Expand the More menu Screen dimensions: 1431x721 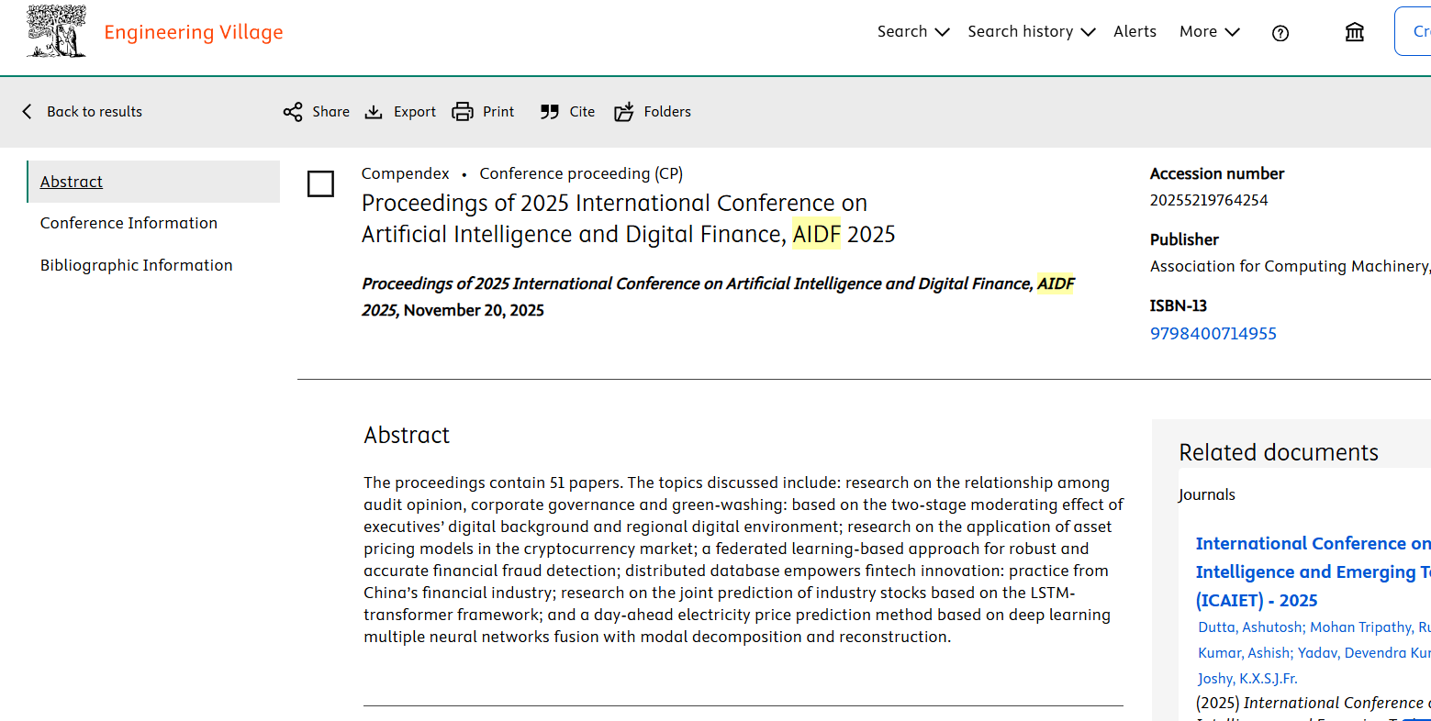pos(1209,31)
